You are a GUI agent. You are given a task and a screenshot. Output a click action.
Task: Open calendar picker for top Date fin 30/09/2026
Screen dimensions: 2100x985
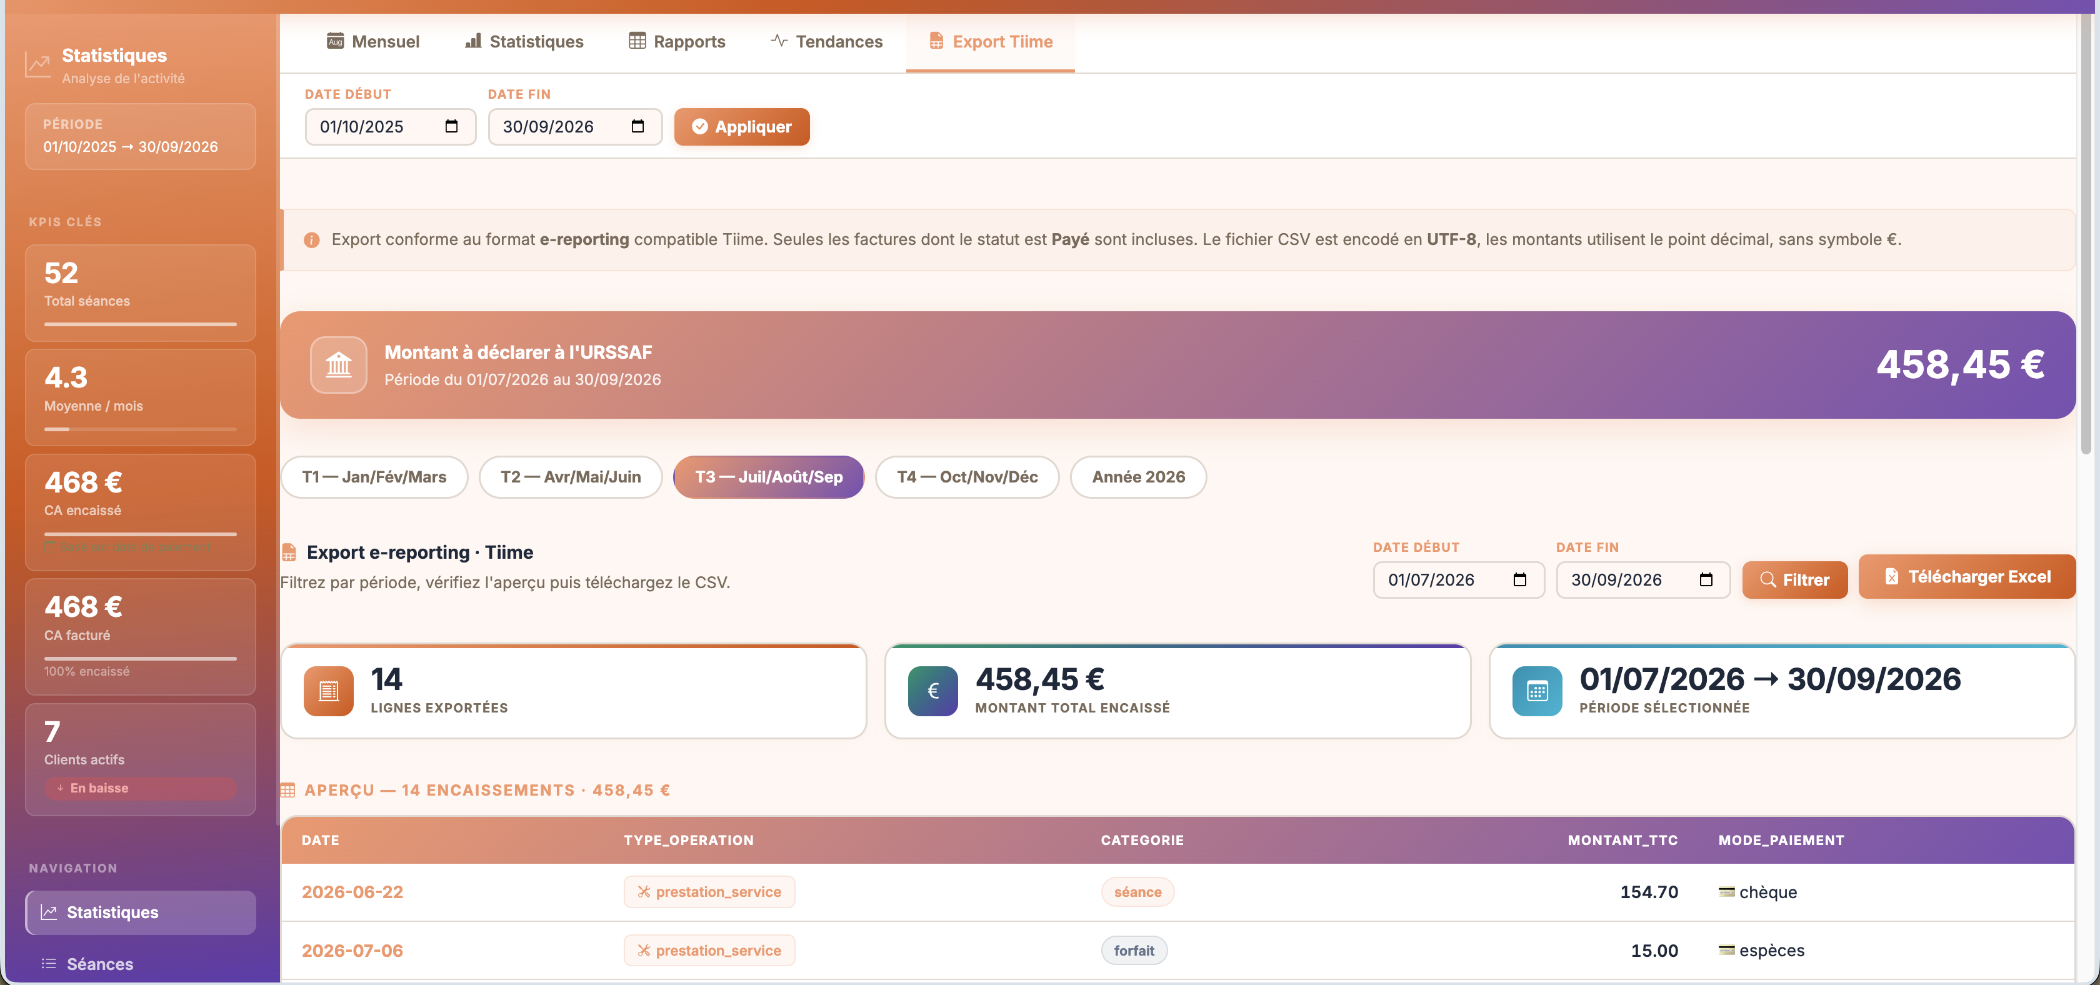click(x=637, y=126)
